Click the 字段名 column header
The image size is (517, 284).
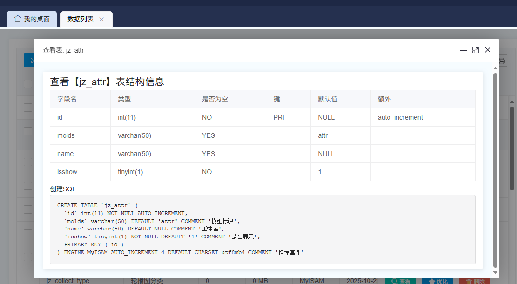tap(67, 99)
